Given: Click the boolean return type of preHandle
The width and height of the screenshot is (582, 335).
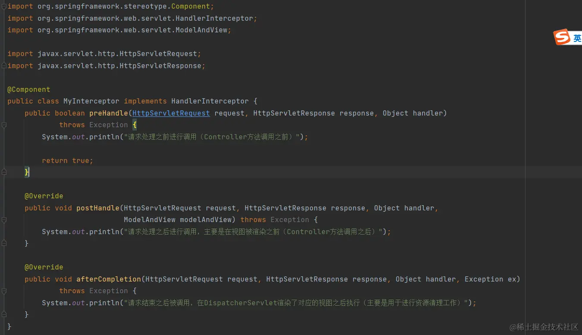Looking at the screenshot, I should (70, 113).
